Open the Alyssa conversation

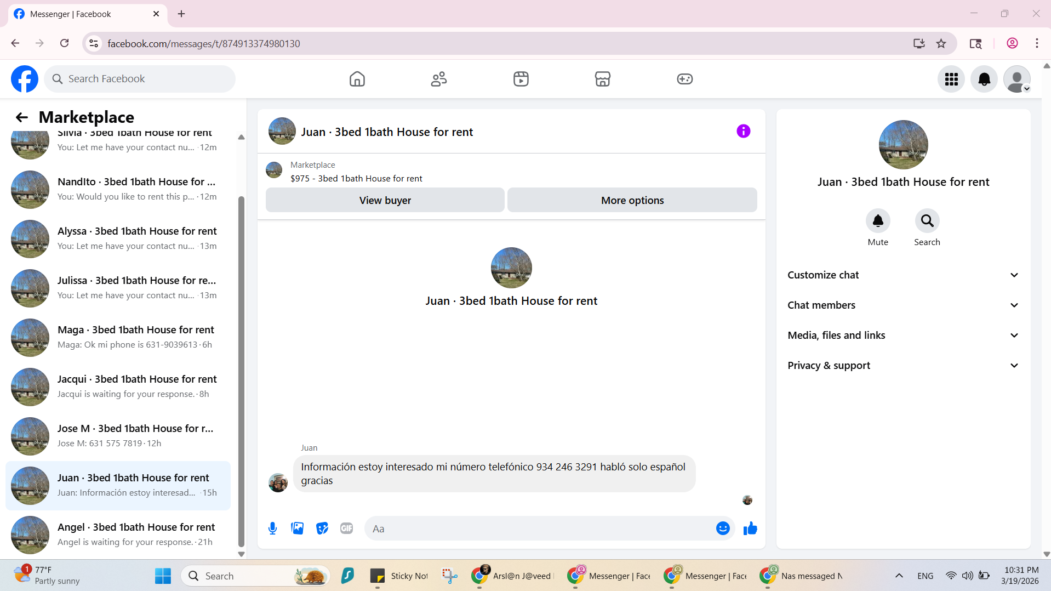point(118,238)
